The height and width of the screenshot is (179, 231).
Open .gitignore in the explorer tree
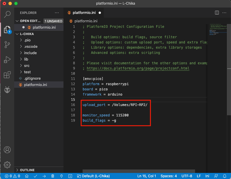[32, 78]
